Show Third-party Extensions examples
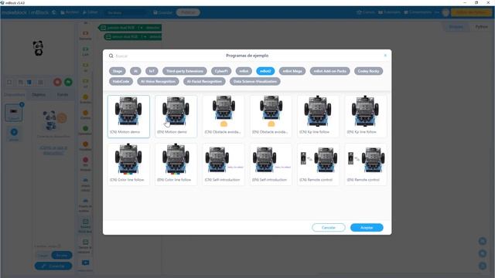The height and width of the screenshot is (278, 495). pos(185,71)
